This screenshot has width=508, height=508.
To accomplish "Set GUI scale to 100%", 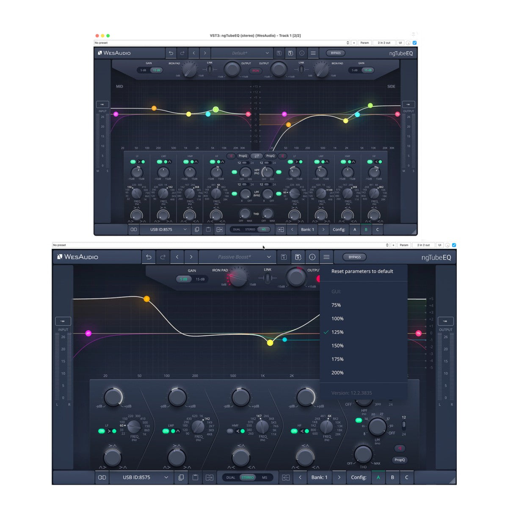I will coord(337,319).
